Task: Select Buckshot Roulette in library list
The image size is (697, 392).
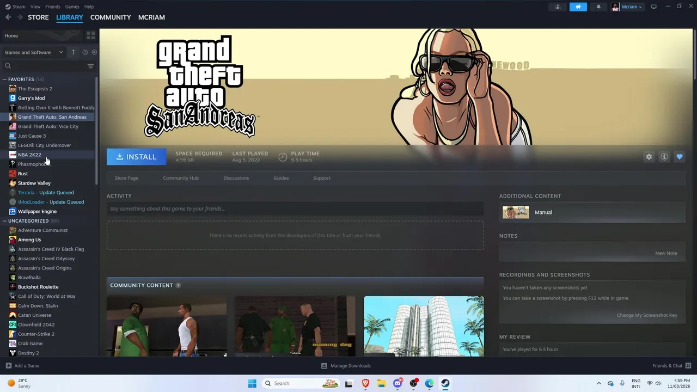Action: [38, 287]
